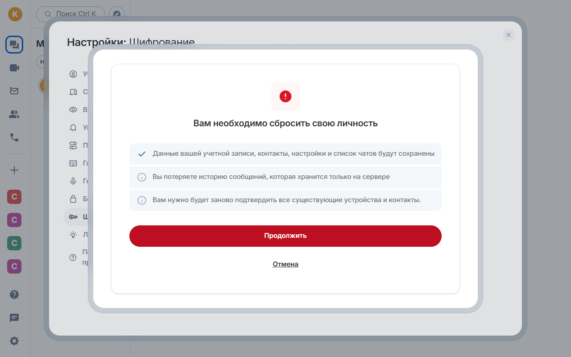The image size is (571, 357).
Task: Open the help question mark icon in sidebar
Action: [x=14, y=295]
